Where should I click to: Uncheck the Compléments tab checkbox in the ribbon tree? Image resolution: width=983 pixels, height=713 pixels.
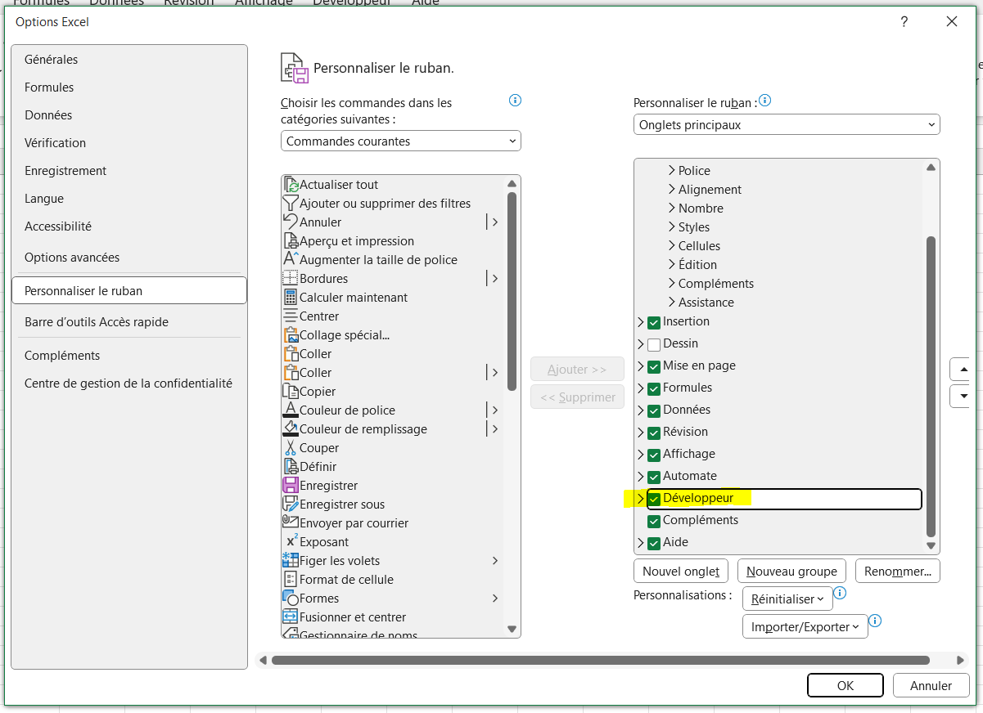654,521
